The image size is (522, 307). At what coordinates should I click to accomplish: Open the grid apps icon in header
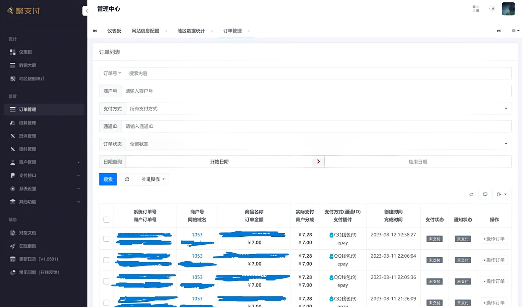[x=476, y=9]
